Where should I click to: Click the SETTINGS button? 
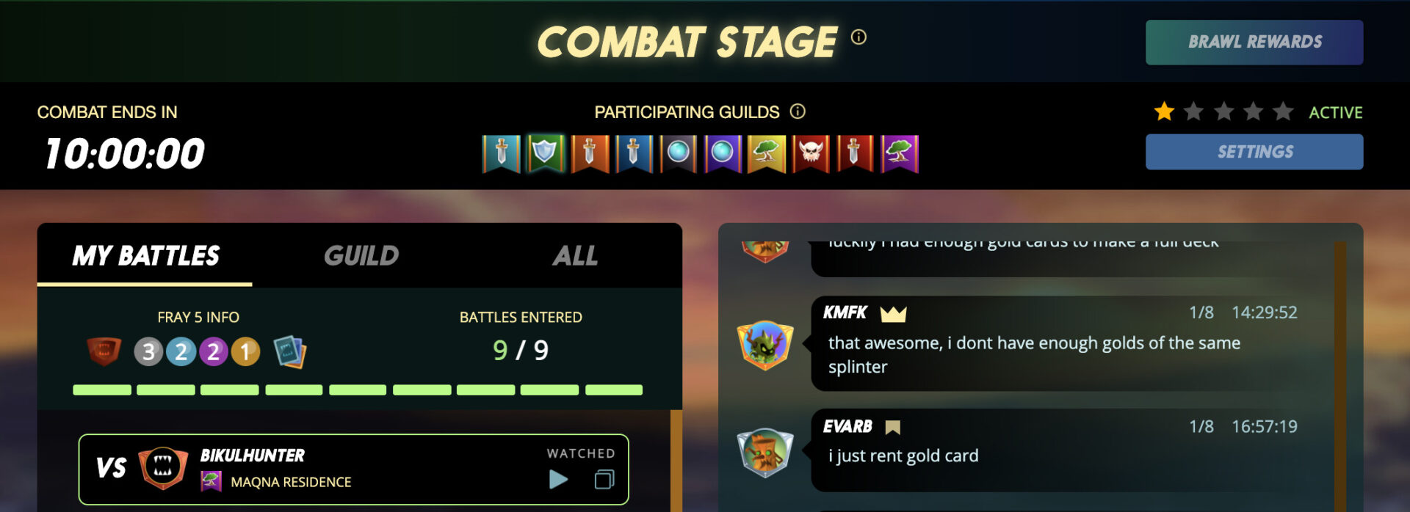[x=1254, y=152]
